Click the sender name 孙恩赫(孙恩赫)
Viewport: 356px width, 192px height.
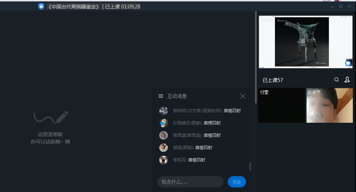[188, 123]
